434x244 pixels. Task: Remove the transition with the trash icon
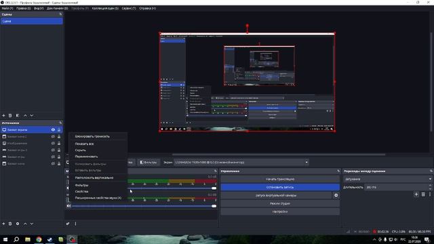[423, 195]
